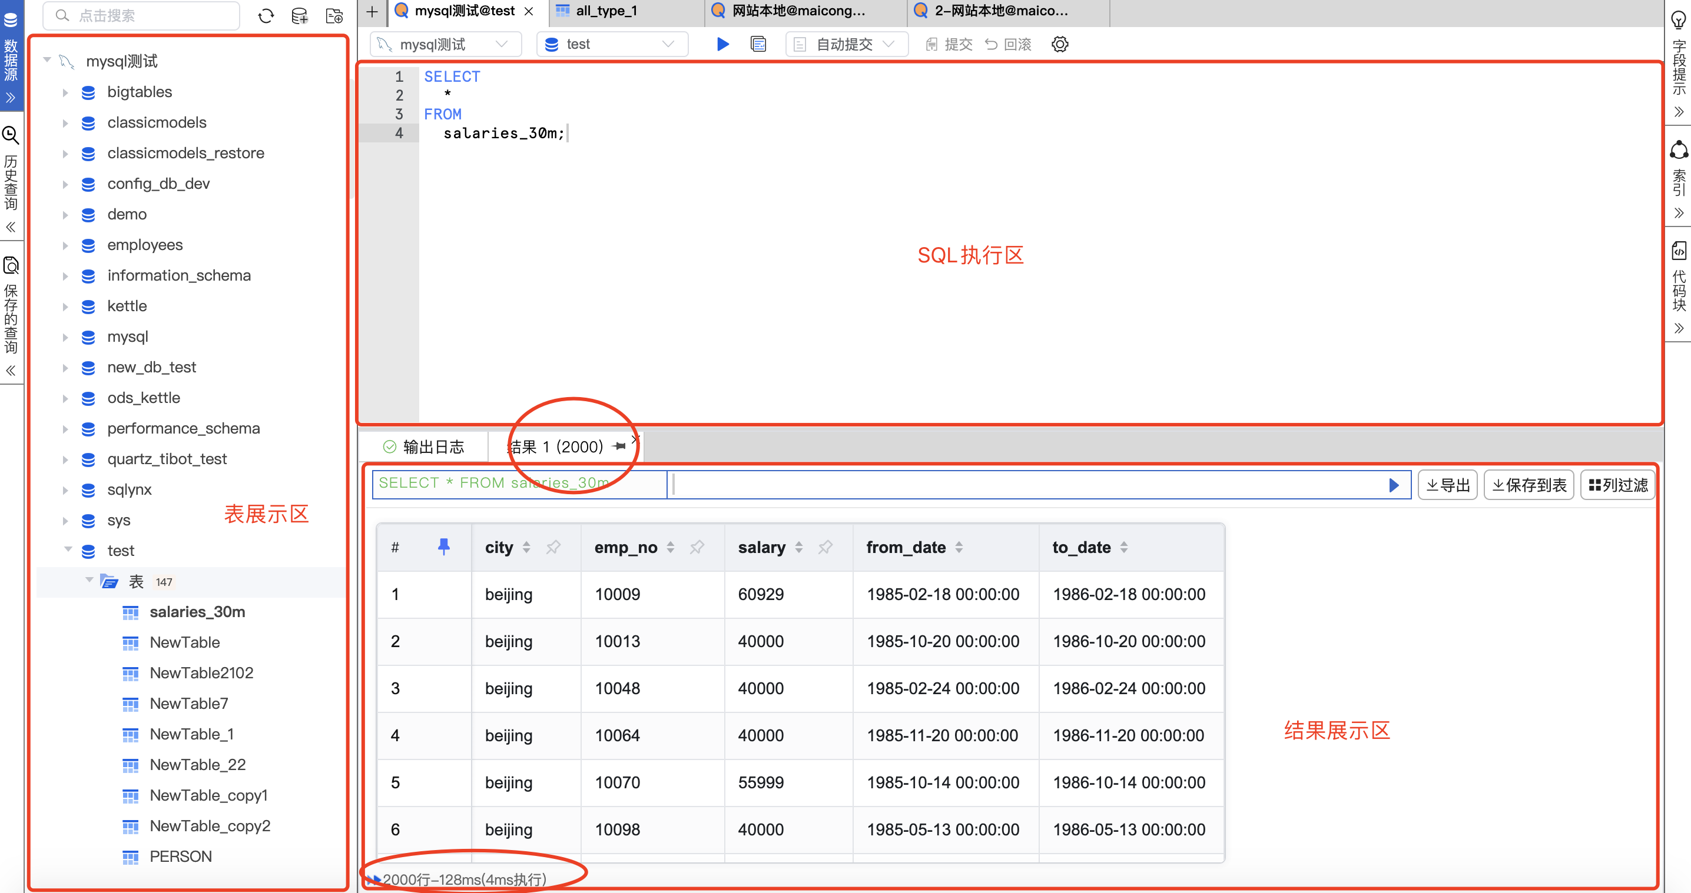Pin the city column in results
The width and height of the screenshot is (1691, 893).
(553, 547)
